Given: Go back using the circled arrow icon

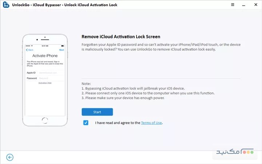Looking at the screenshot, I should pyautogui.click(x=10, y=157).
